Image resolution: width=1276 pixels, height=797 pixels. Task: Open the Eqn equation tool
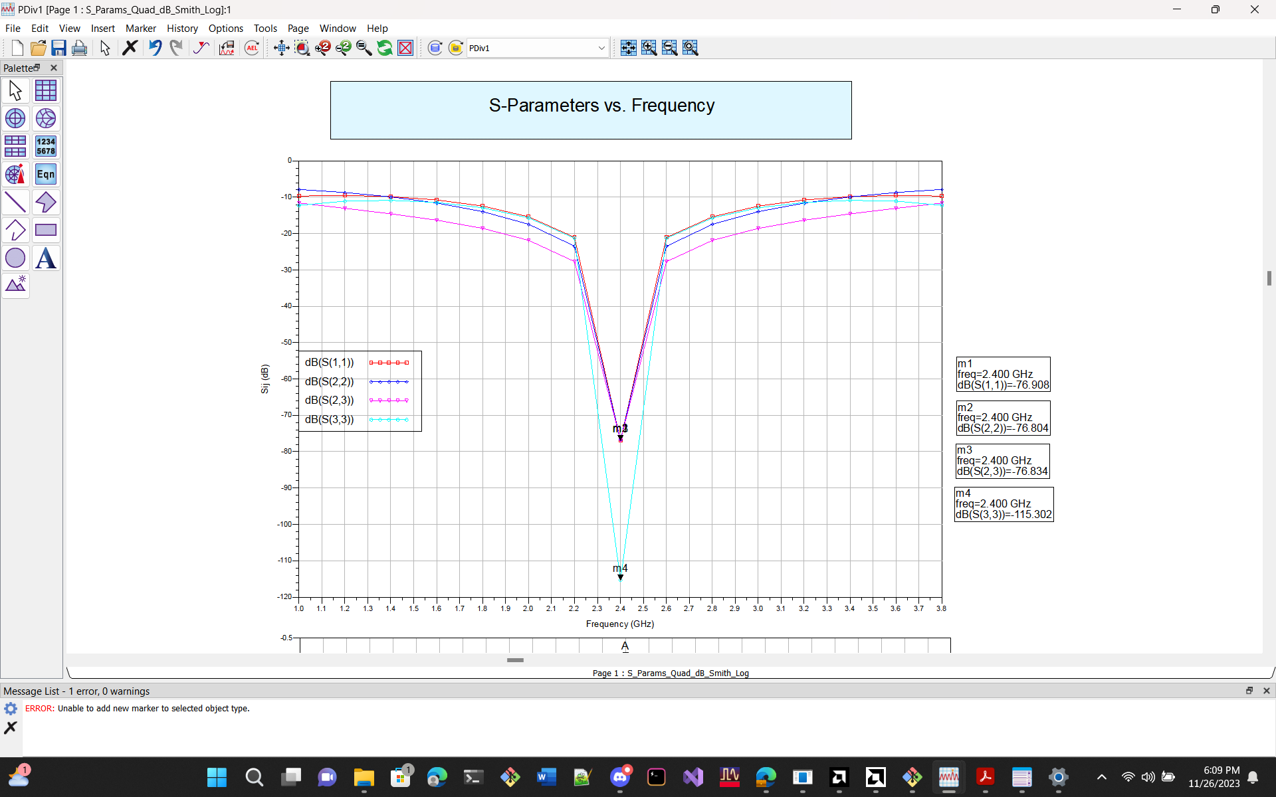pyautogui.click(x=45, y=173)
